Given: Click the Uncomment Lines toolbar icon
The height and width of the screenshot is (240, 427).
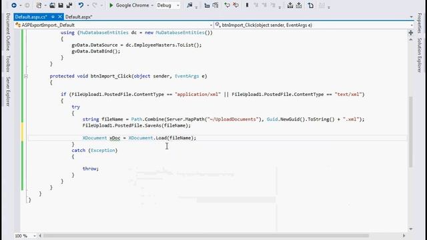Looking at the screenshot, I should click(216, 5).
